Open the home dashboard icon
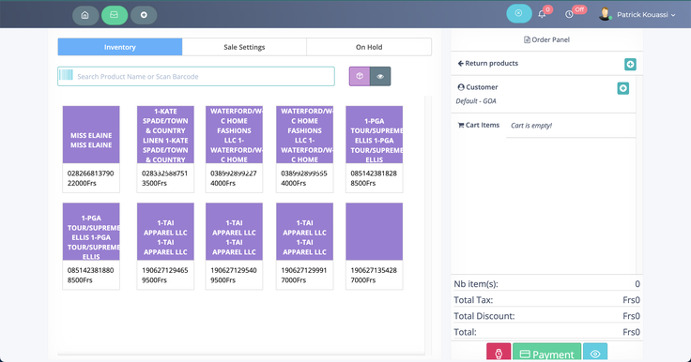691x362 pixels. click(85, 15)
